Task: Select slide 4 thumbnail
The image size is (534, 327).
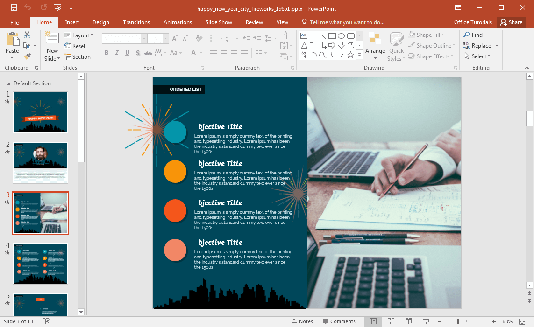Action: pyautogui.click(x=40, y=264)
